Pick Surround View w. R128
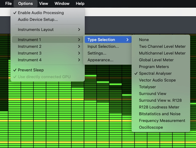196x148 pixels. (161, 101)
